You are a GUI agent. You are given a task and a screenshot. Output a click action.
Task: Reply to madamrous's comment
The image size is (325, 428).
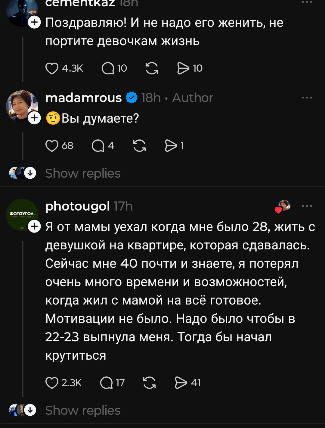[x=98, y=146]
